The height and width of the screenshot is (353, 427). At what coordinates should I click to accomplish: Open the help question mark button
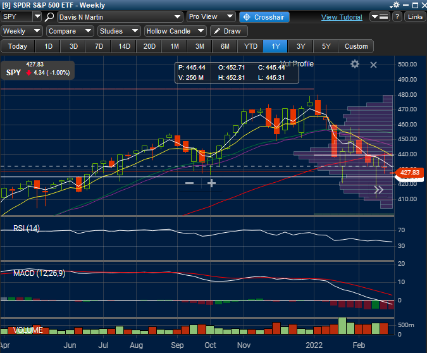pos(397,17)
